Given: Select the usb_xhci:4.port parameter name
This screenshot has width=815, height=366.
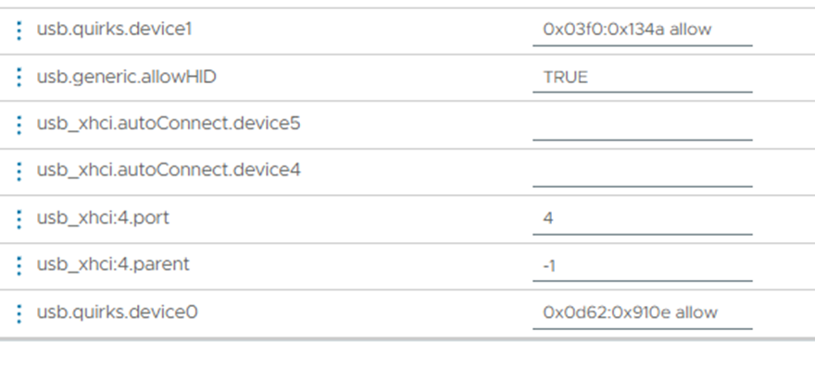Looking at the screenshot, I should 103,218.
